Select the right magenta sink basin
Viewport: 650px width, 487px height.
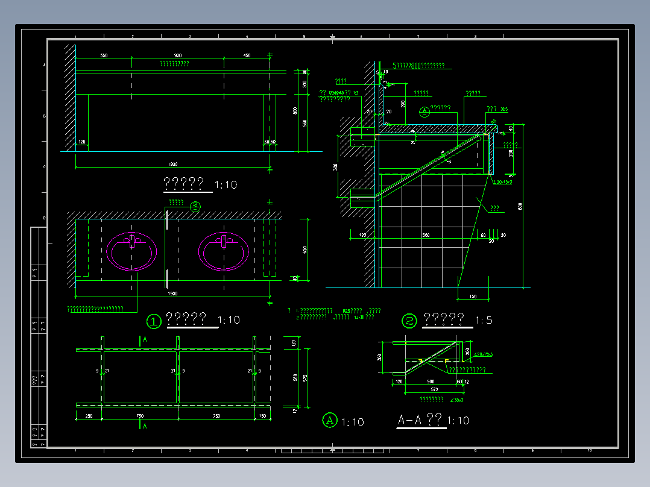224,251
